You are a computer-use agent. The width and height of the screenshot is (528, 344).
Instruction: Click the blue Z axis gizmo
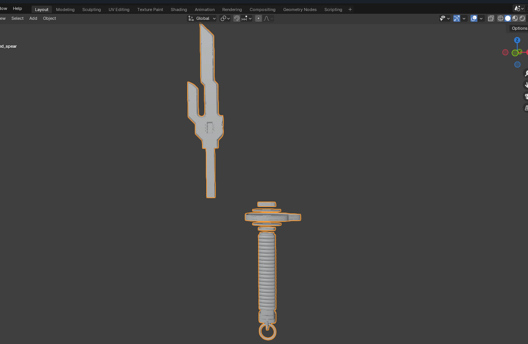(x=517, y=40)
